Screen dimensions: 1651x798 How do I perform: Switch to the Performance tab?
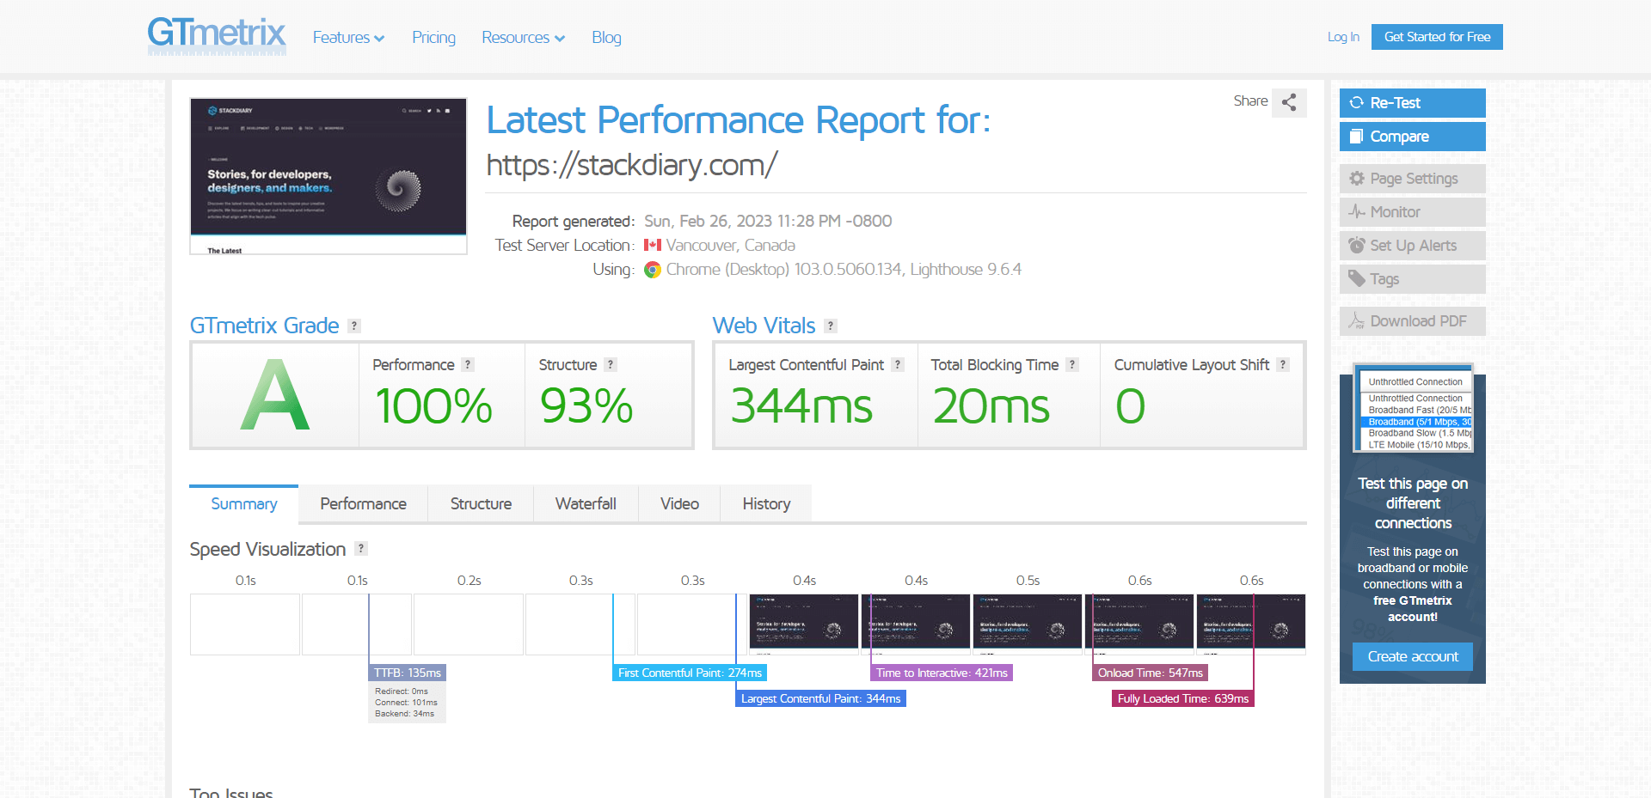[363, 504]
